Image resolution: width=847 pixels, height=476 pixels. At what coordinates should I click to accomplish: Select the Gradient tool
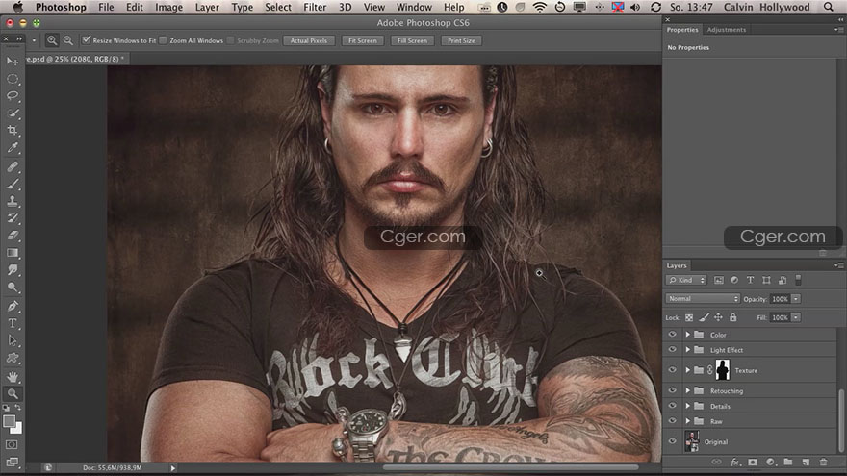(x=13, y=253)
